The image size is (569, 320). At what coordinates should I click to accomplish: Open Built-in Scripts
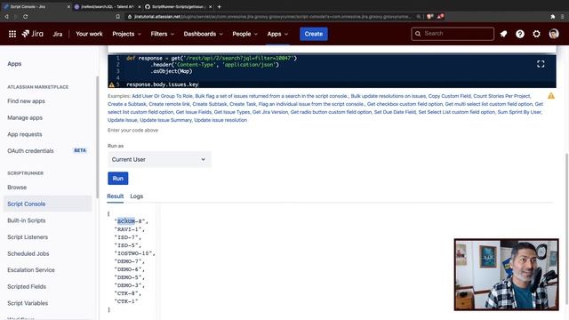[27, 220]
